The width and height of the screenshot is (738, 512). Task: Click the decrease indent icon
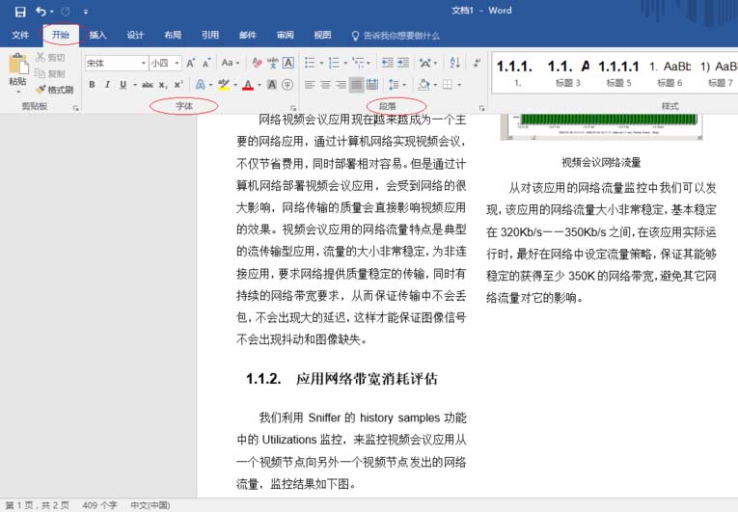[388, 63]
